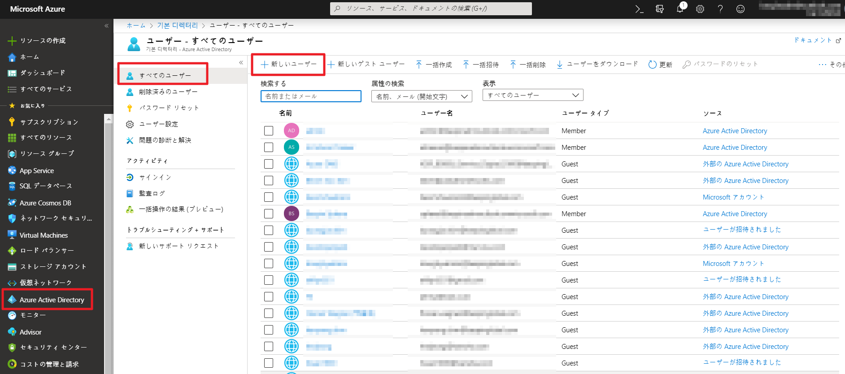This screenshot has width=845, height=374.
Task: Open 監査ログ from the activity section
Action: [152, 193]
